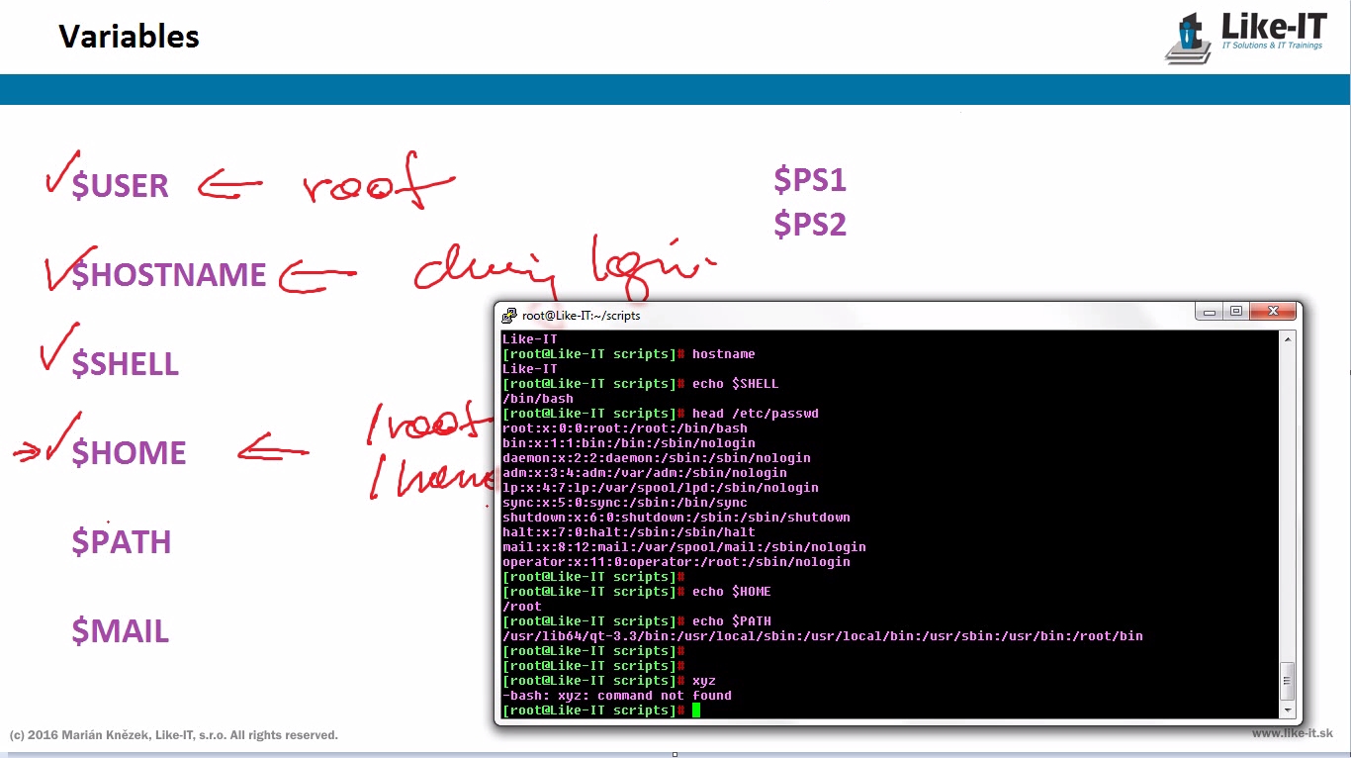Image resolution: width=1351 pixels, height=758 pixels.
Task: Click the "echo $PATH" command in the terminal
Action: click(731, 621)
